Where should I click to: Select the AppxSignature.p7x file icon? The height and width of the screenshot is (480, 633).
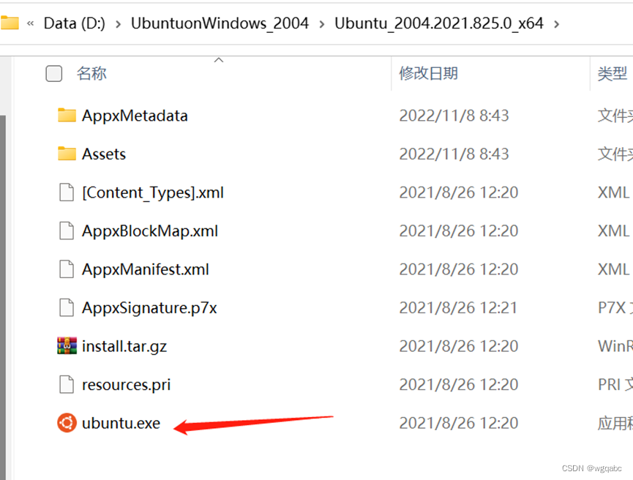pyautogui.click(x=66, y=307)
